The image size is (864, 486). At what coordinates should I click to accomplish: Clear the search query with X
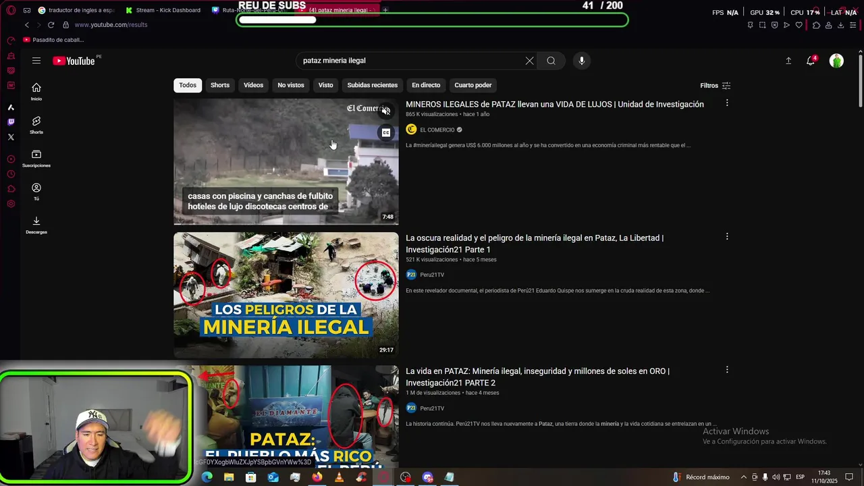coord(530,61)
